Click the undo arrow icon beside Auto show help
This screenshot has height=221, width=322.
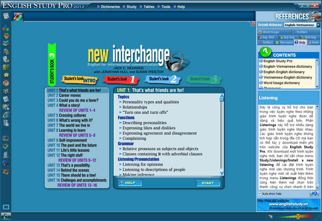[x=314, y=193]
